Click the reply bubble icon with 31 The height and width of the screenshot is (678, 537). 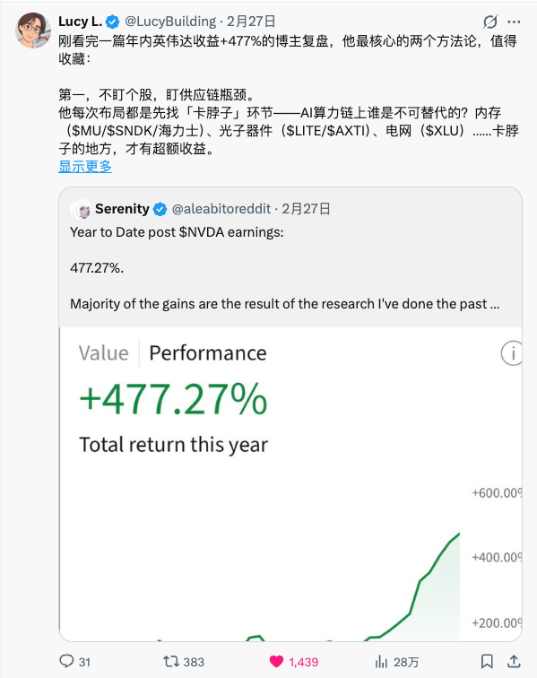[x=66, y=661]
